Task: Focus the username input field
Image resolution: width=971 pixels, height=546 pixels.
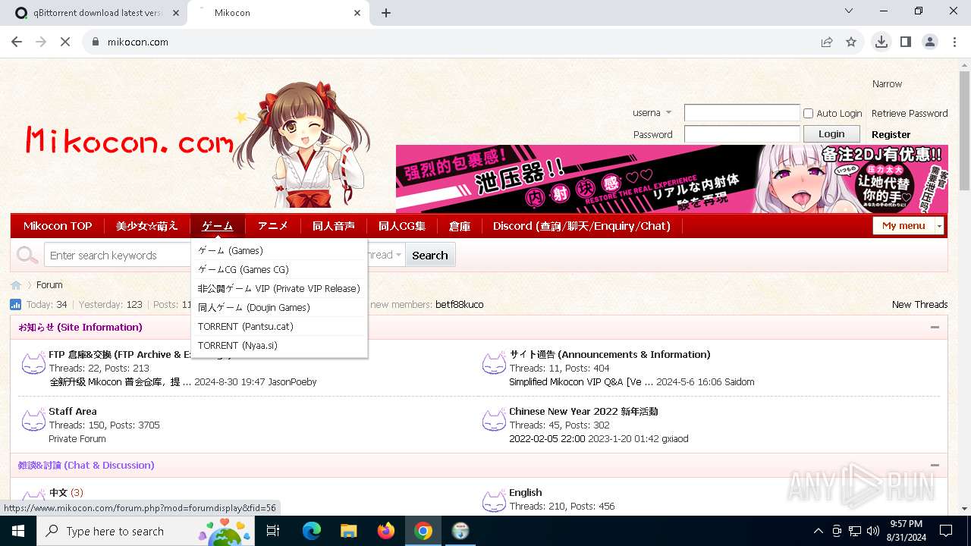Action: pyautogui.click(x=742, y=113)
